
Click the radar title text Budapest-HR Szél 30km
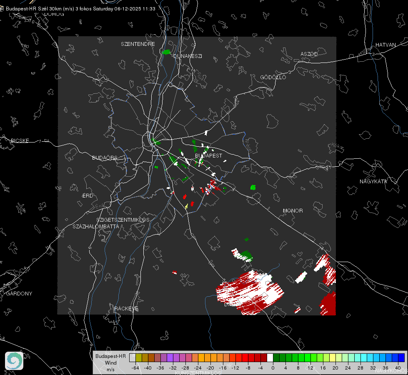coord(34,9)
